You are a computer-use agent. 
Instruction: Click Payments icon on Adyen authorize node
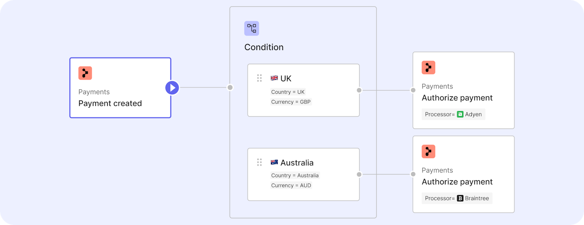pos(428,68)
